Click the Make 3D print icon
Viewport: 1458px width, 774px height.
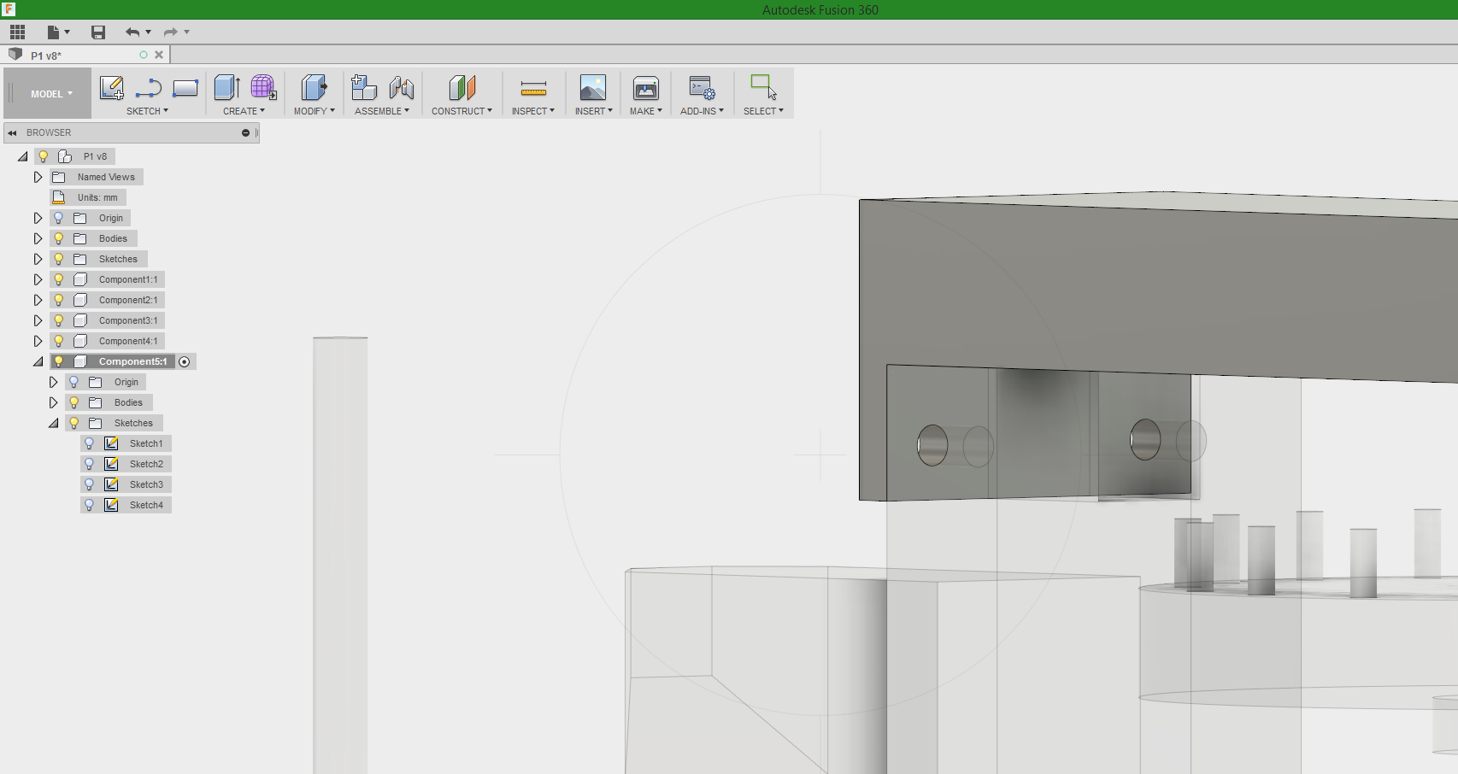[x=646, y=88]
